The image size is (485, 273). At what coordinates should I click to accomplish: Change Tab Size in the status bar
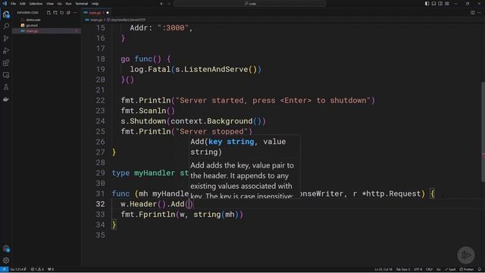(403, 270)
